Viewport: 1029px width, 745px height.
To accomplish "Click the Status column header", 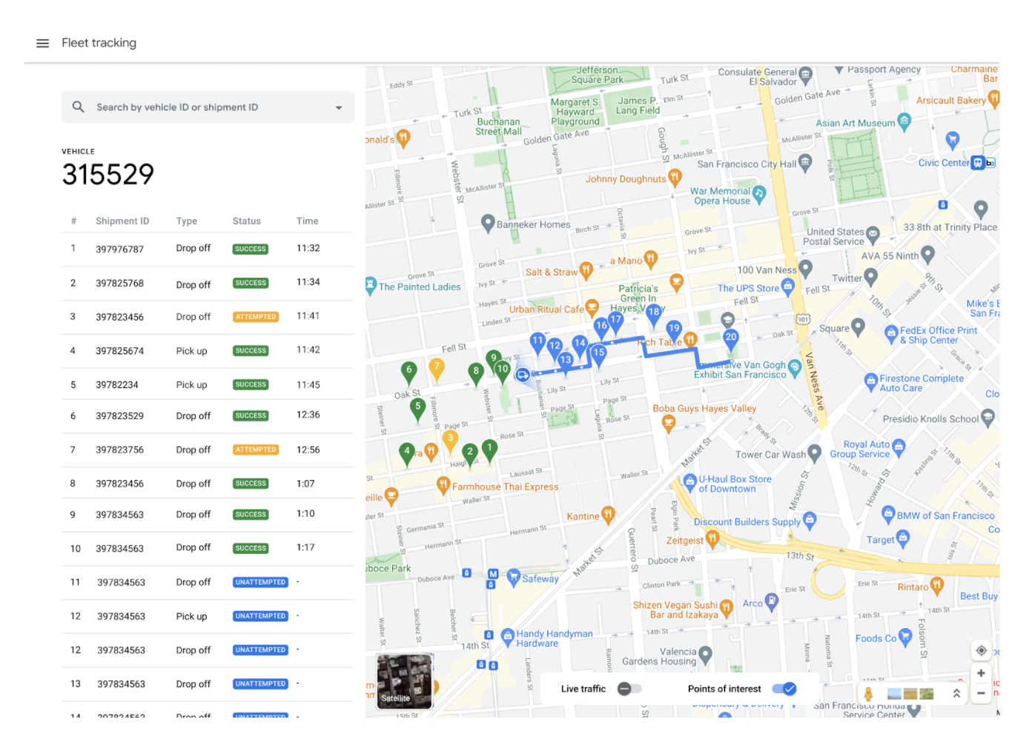I will (247, 221).
